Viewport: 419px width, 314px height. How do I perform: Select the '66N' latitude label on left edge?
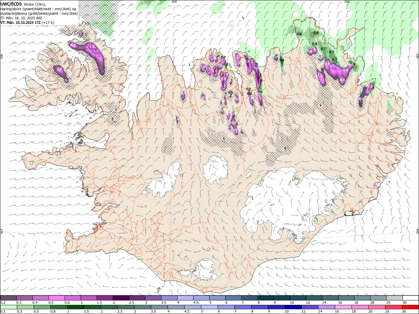pyautogui.click(x=2, y=57)
